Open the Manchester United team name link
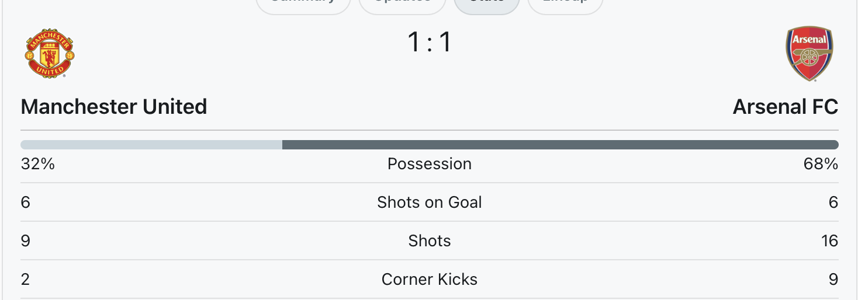Viewport: 858px width, 300px height. point(114,107)
